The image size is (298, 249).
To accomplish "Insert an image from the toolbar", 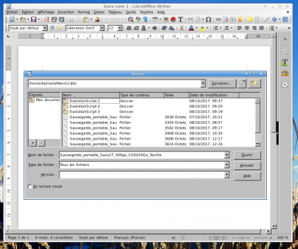I will [x=166, y=19].
